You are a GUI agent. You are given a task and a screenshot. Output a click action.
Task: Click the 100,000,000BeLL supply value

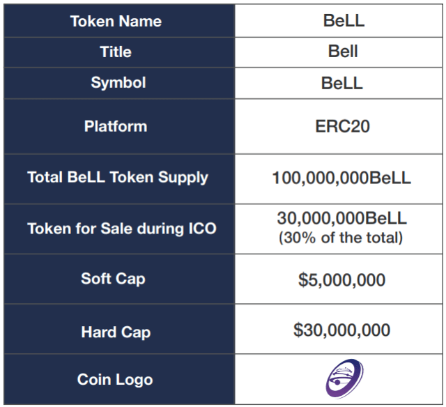341,178
